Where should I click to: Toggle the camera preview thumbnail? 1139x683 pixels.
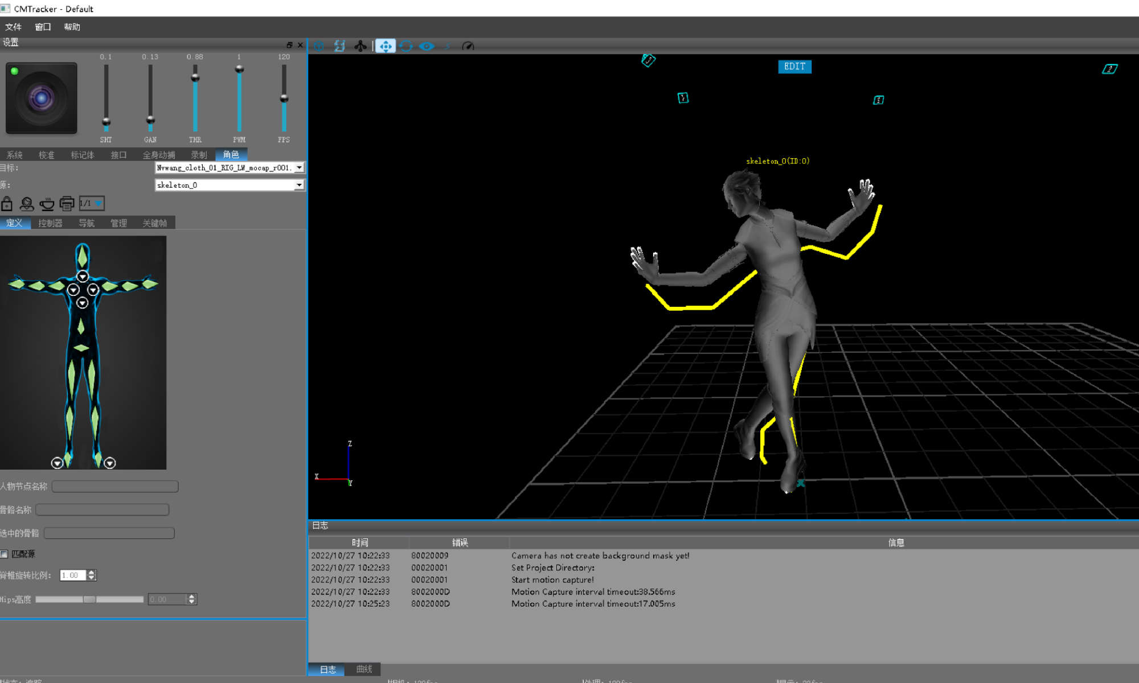[x=42, y=98]
